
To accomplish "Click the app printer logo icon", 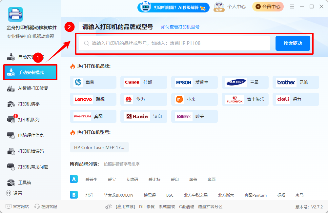I will 15,14.
